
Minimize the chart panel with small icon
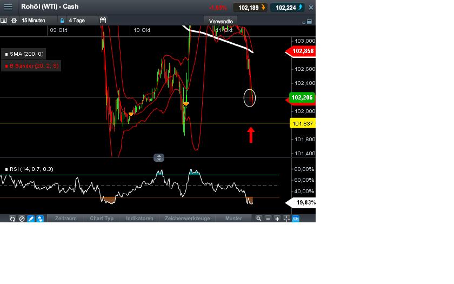click(303, 22)
